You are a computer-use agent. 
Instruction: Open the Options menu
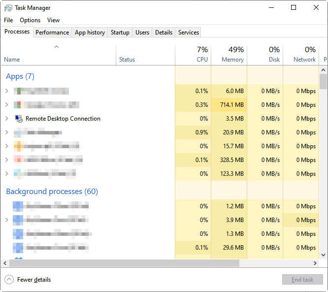coord(30,20)
